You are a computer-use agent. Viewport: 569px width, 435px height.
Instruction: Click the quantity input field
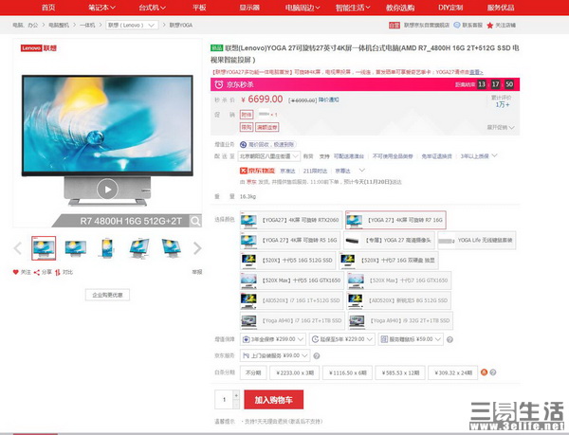tap(224, 400)
